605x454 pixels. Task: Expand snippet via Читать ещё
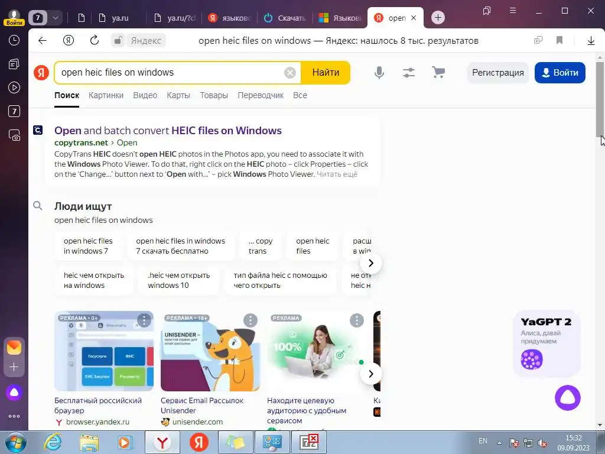pos(337,174)
